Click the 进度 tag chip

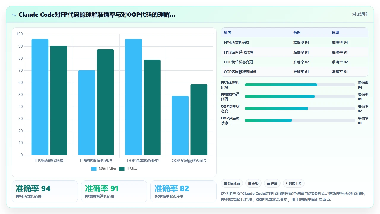(272, 183)
